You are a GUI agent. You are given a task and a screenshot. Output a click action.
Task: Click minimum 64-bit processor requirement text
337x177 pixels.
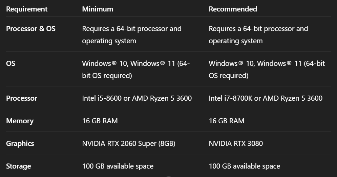click(x=132, y=35)
